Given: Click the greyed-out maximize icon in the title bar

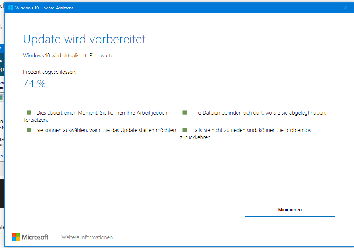Looking at the screenshot, I should [329, 8].
